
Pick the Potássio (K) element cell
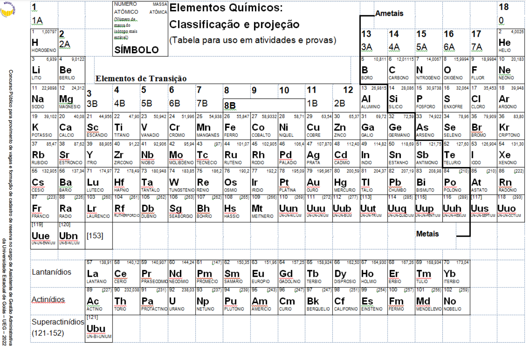[44, 126]
